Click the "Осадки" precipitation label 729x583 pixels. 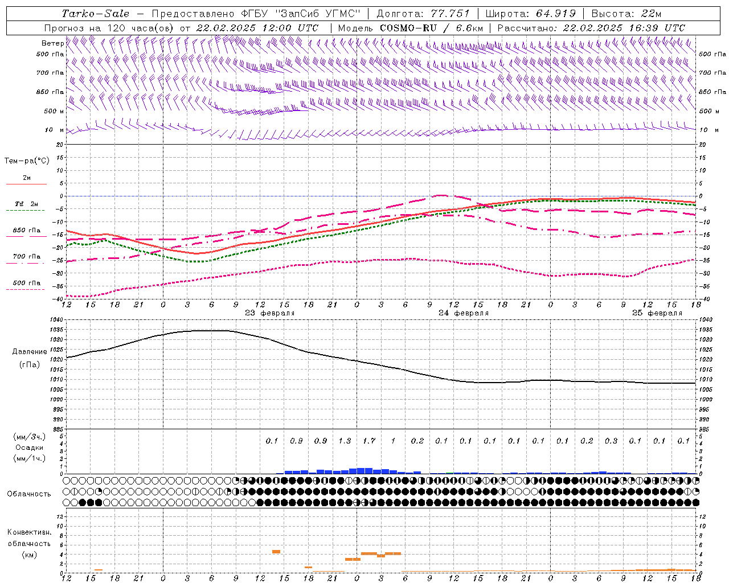tap(30, 447)
